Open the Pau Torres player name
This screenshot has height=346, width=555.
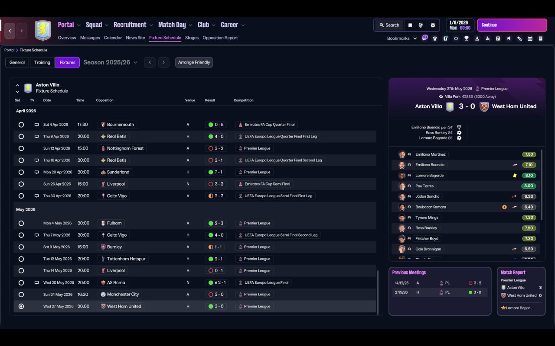[x=425, y=186]
